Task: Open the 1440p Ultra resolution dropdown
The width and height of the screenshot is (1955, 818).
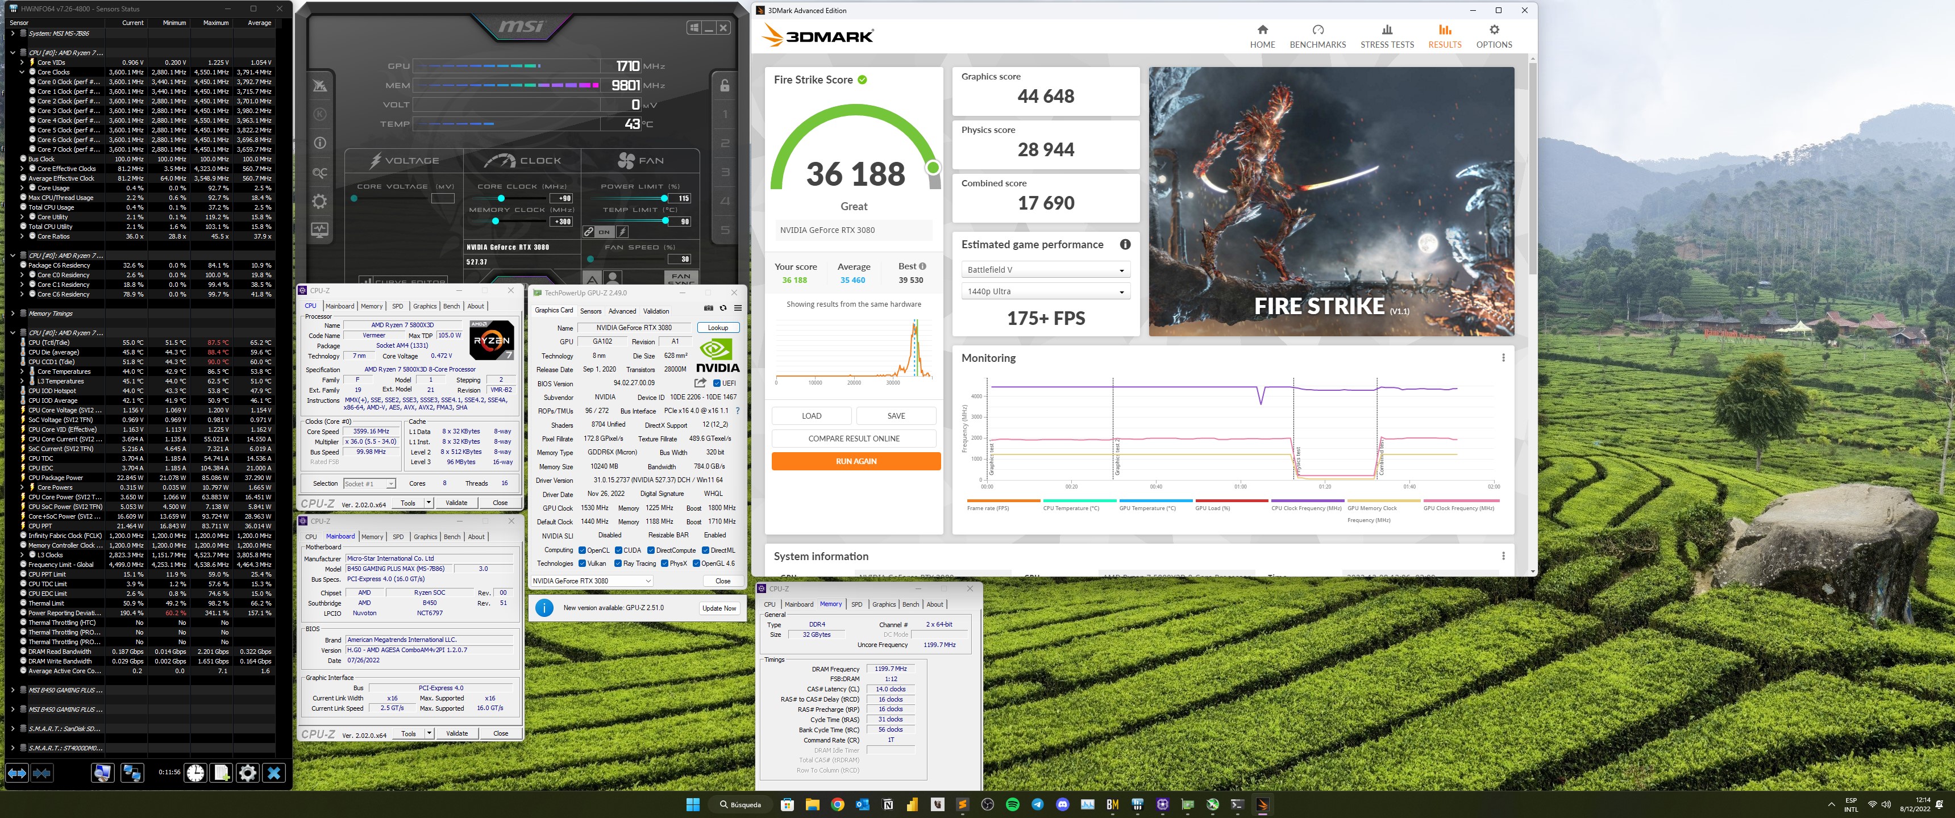Action: 1045,291
